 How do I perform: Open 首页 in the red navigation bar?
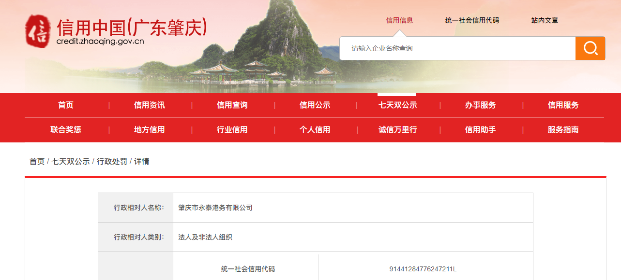coord(66,105)
